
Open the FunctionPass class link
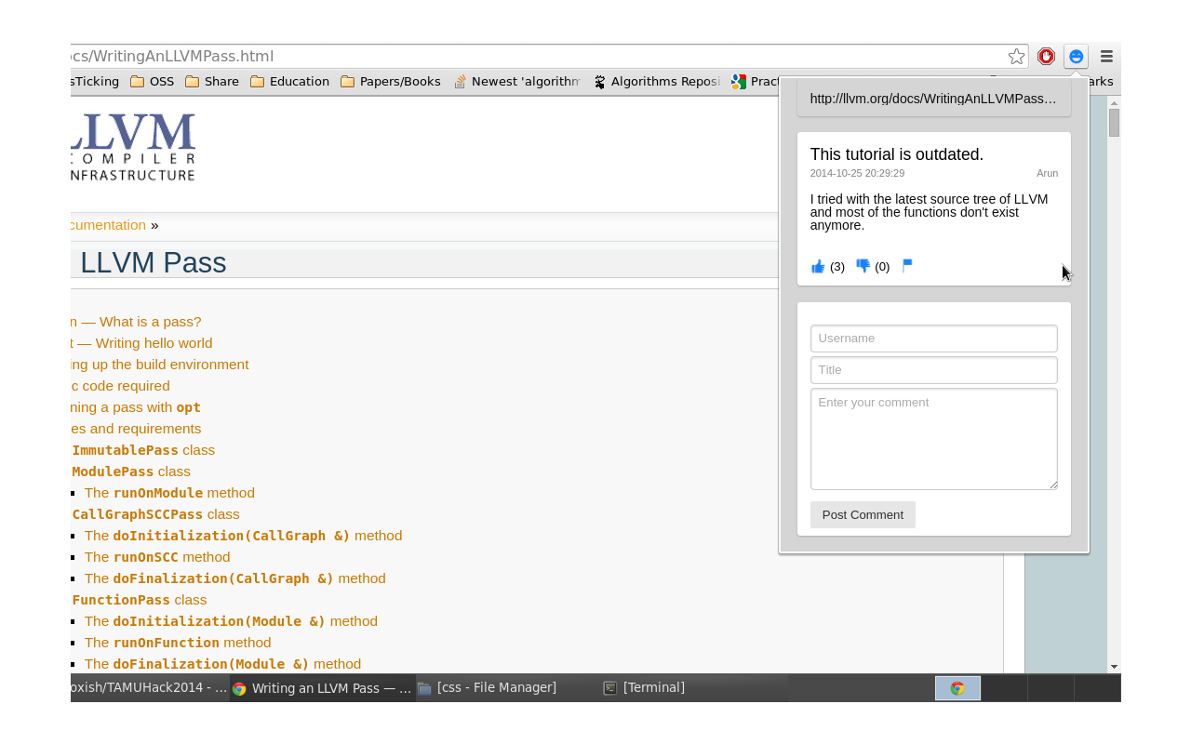[140, 600]
